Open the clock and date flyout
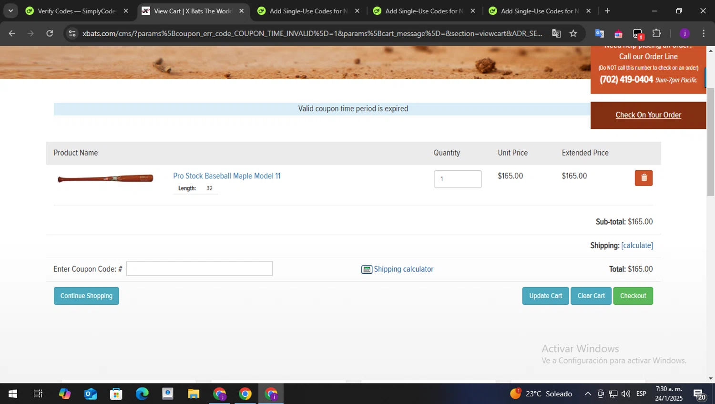Viewport: 715px width, 404px height. tap(669, 394)
